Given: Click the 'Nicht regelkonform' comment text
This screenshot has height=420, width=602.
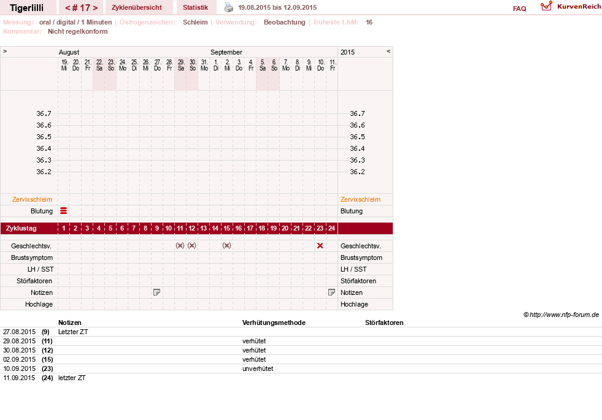Looking at the screenshot, I should [x=77, y=31].
